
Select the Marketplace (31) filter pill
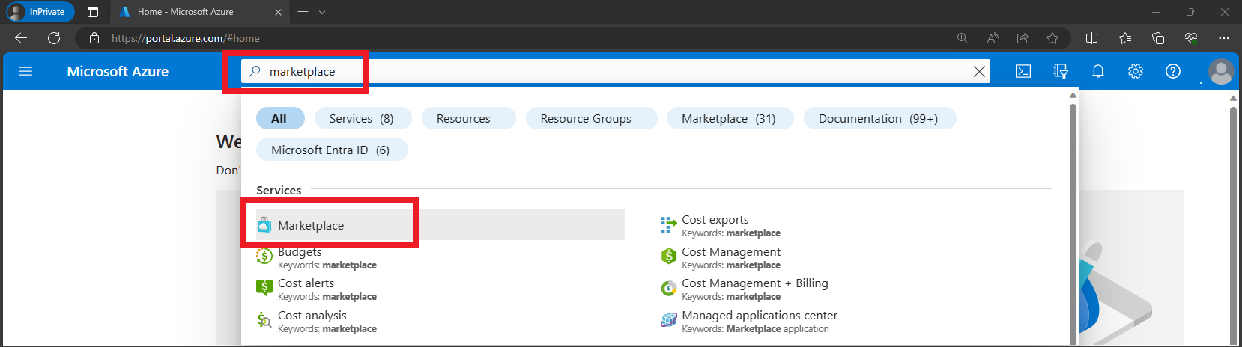click(728, 118)
